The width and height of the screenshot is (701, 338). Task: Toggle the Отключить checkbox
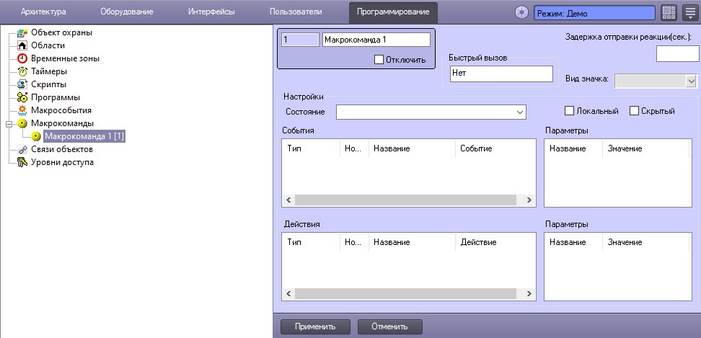coord(379,60)
